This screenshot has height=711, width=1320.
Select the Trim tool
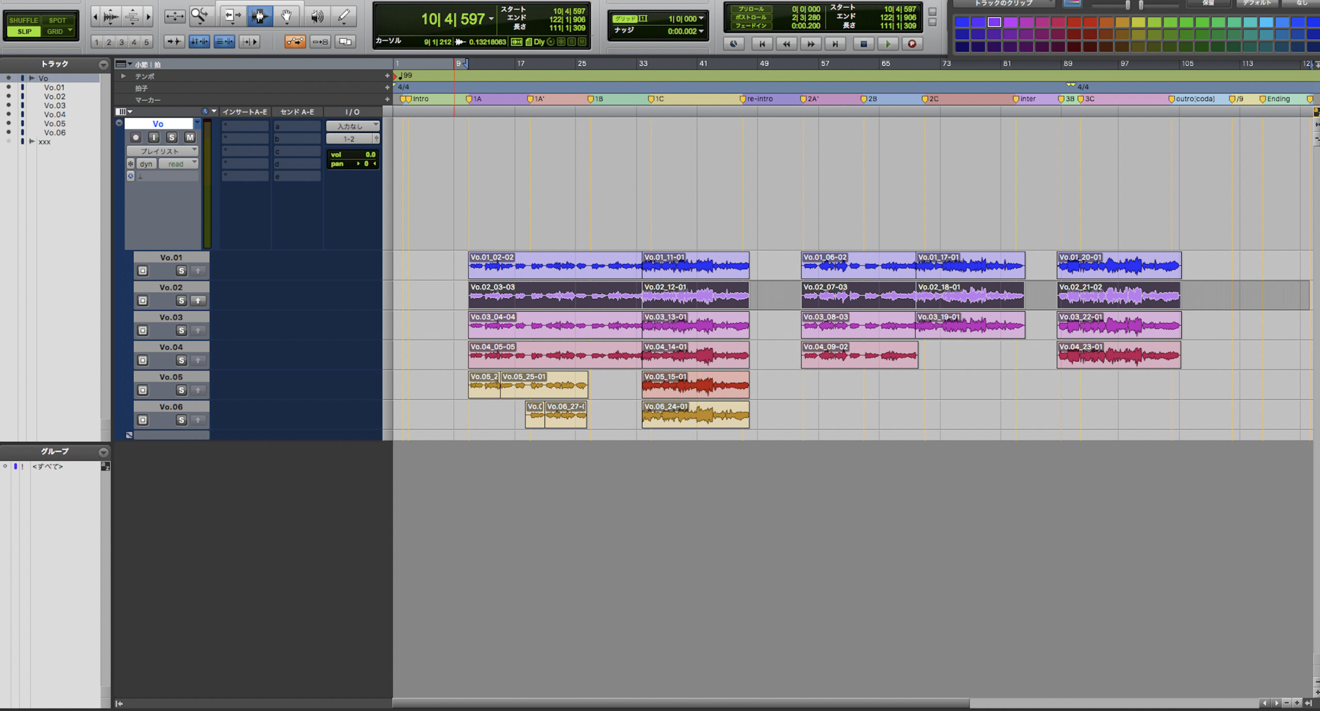click(233, 16)
